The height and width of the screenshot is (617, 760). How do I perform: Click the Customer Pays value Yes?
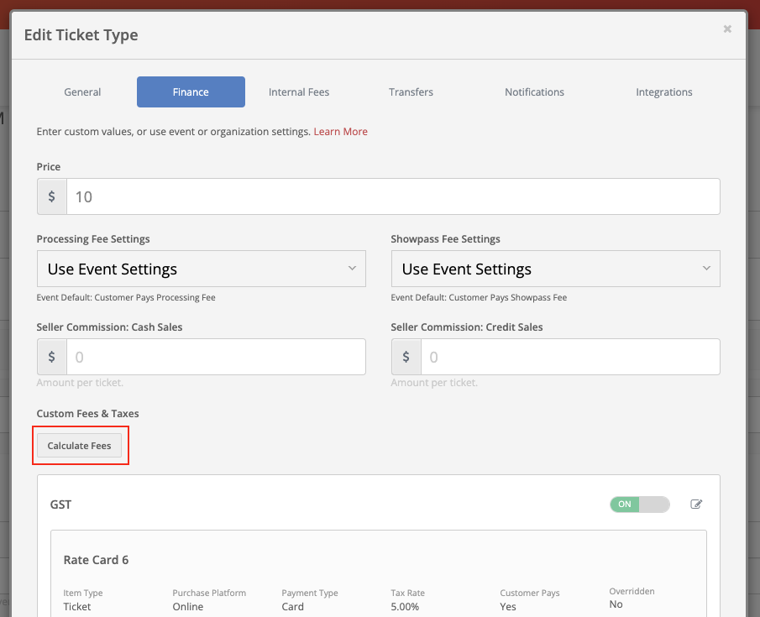tap(508, 606)
